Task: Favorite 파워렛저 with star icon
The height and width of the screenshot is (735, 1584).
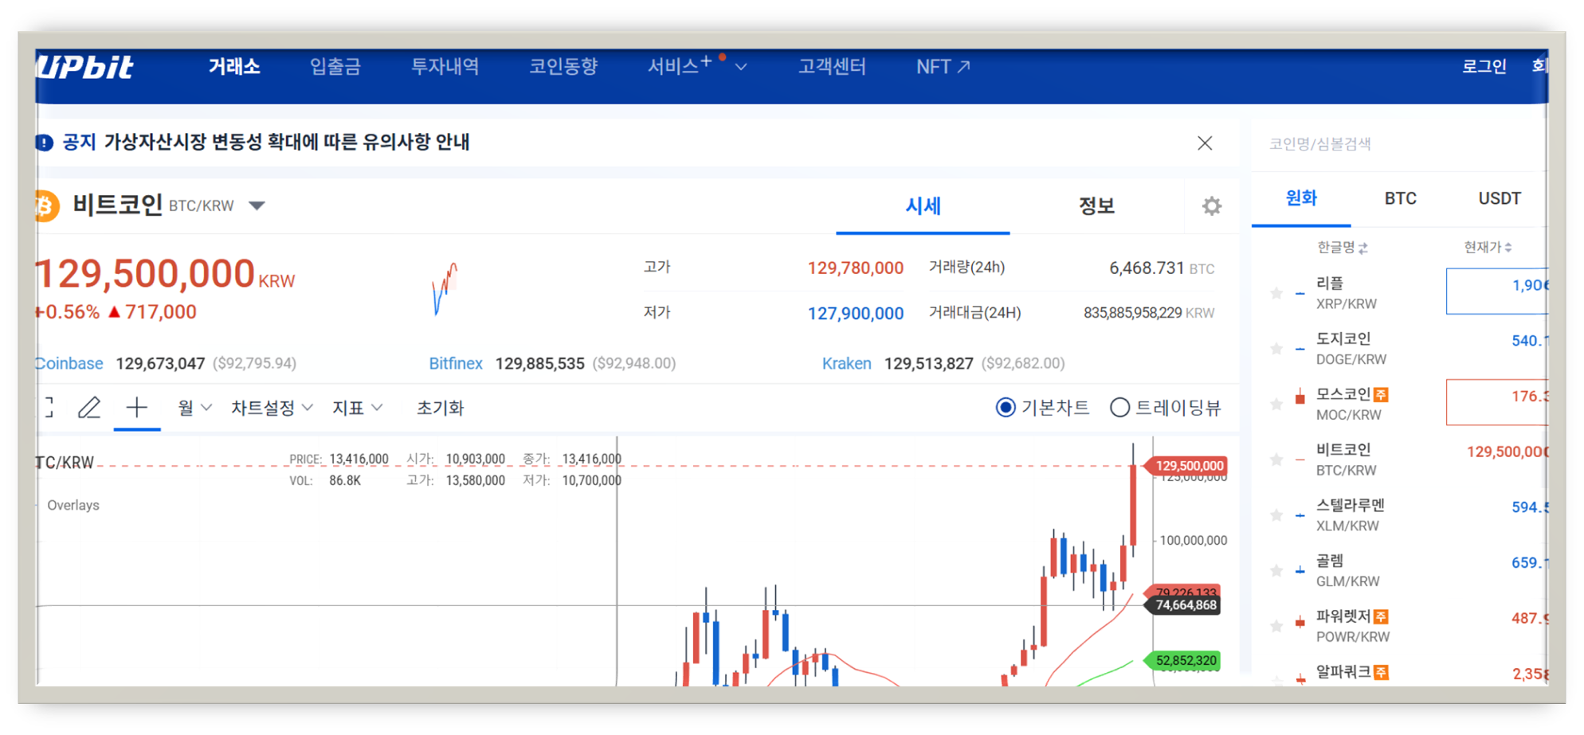Action: point(1276,626)
